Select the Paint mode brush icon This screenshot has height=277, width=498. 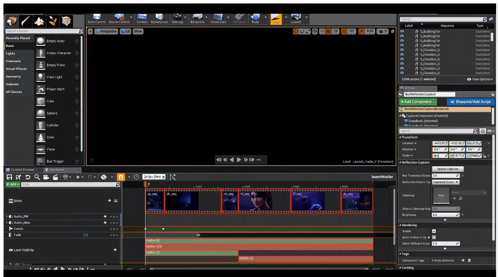[26, 21]
